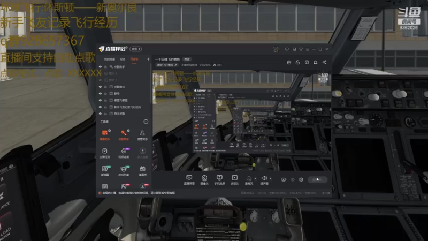Open the 视频连麦 tool
The height and width of the screenshot is (241, 428).
[124, 153]
